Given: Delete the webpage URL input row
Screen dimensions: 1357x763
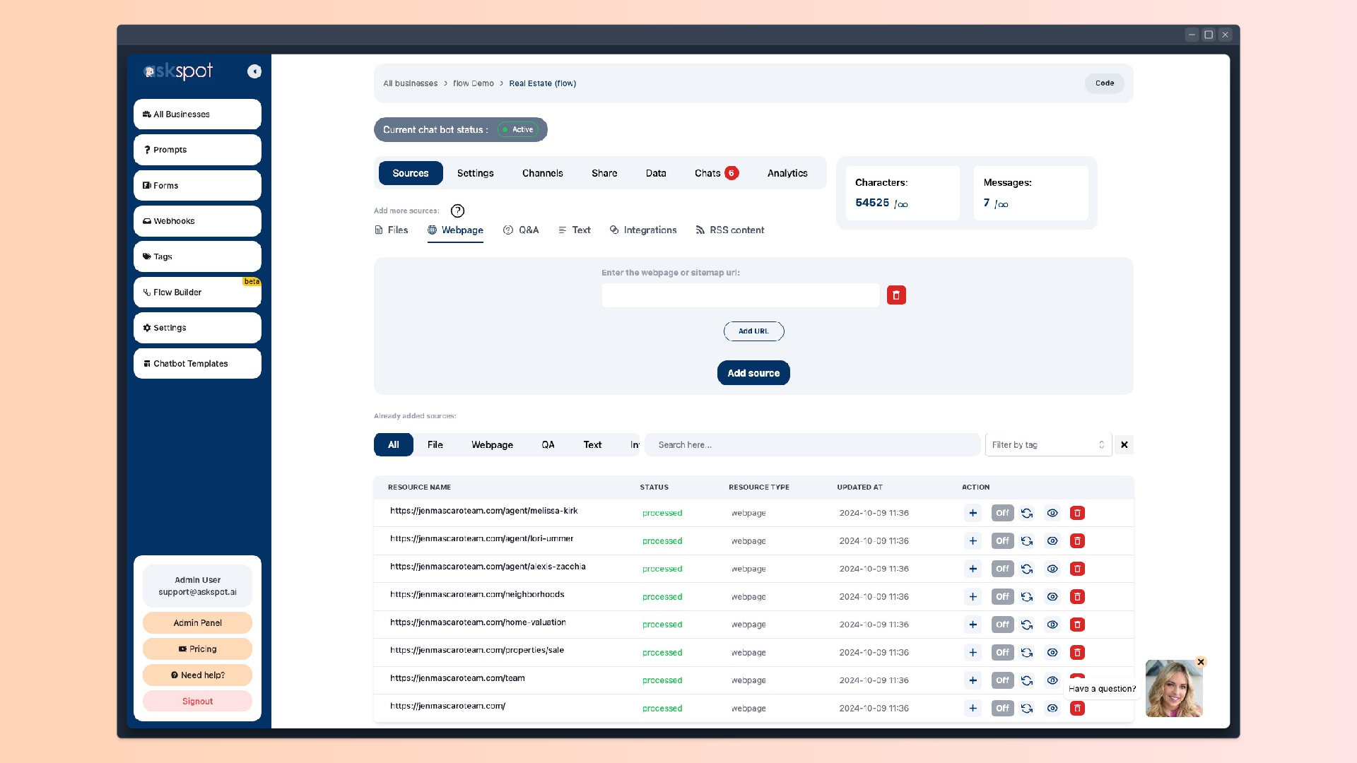Looking at the screenshot, I should [896, 295].
